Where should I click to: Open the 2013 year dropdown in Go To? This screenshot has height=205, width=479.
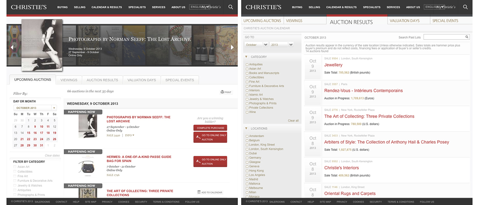point(282,45)
